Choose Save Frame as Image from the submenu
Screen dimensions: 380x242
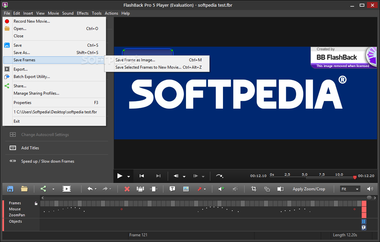pos(135,60)
